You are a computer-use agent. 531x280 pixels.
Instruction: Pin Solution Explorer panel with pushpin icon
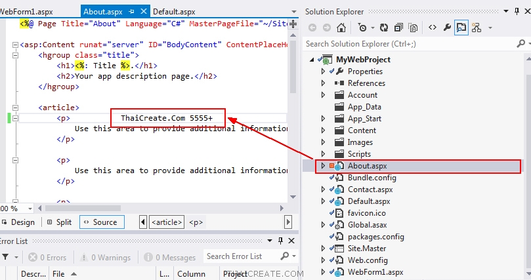pos(517,12)
